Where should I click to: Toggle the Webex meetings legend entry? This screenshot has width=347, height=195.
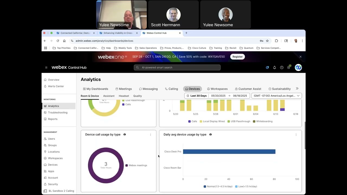pos(136,165)
